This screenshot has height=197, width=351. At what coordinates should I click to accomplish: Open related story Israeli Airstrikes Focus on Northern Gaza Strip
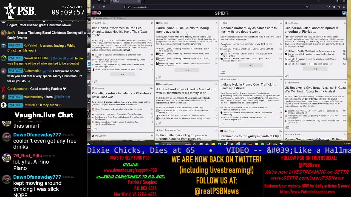point(181,108)
